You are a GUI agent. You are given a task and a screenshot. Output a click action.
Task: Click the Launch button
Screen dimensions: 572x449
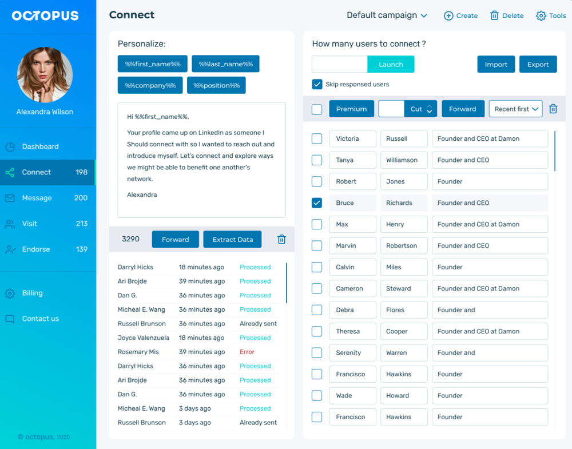tap(391, 64)
